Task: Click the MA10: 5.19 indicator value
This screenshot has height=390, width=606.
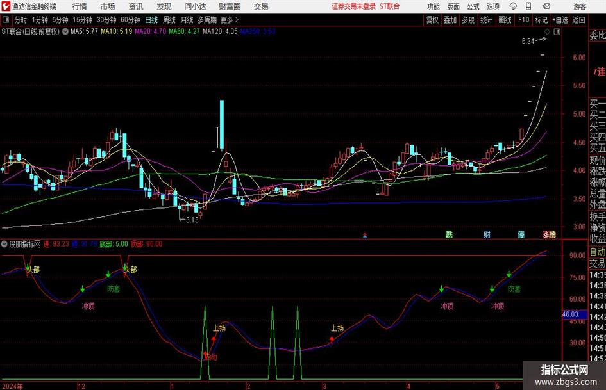Action: pyautogui.click(x=116, y=31)
